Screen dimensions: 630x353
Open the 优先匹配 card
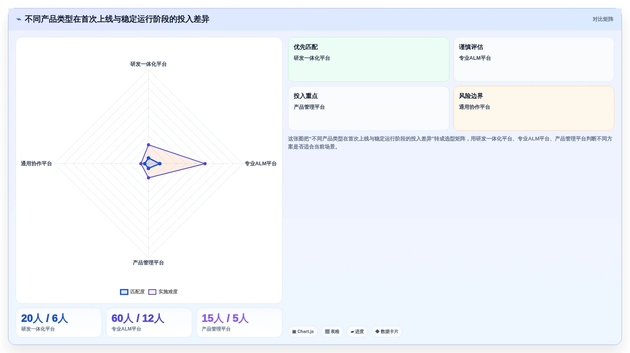click(x=369, y=59)
